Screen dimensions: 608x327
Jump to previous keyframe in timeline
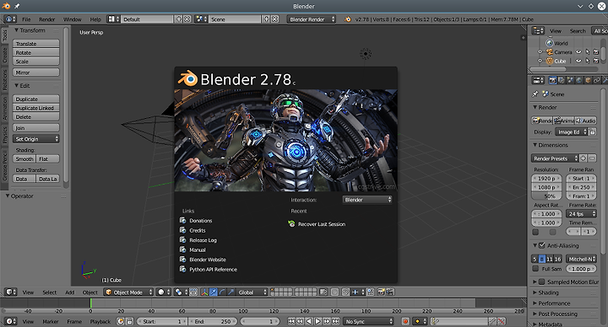coord(300,321)
